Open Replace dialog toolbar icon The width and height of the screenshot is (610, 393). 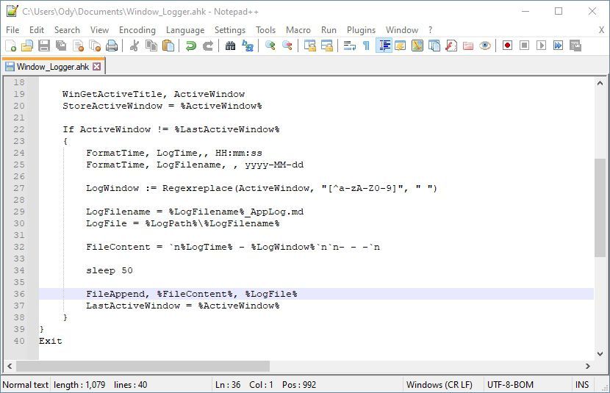pyautogui.click(x=248, y=46)
